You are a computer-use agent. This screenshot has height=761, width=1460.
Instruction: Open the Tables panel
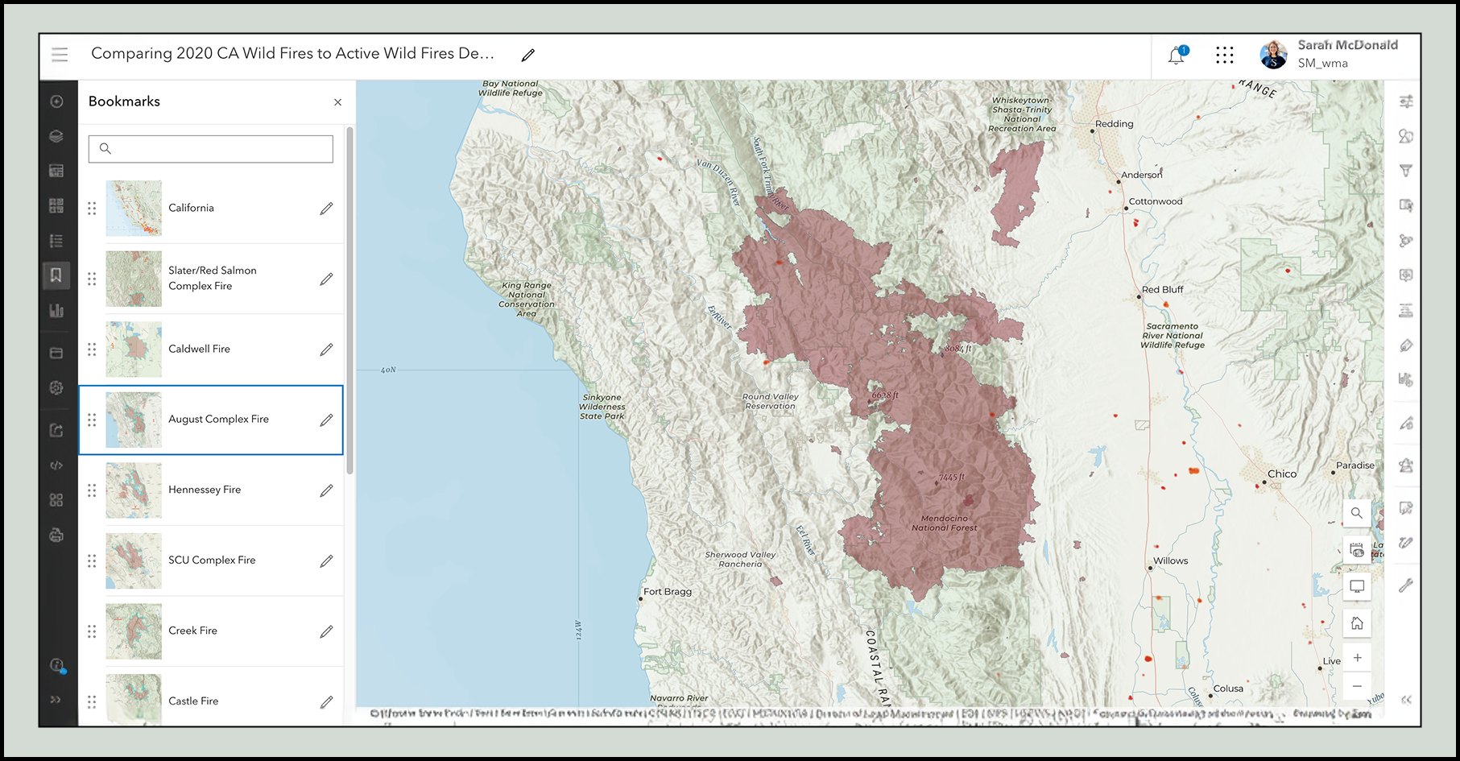tap(56, 170)
